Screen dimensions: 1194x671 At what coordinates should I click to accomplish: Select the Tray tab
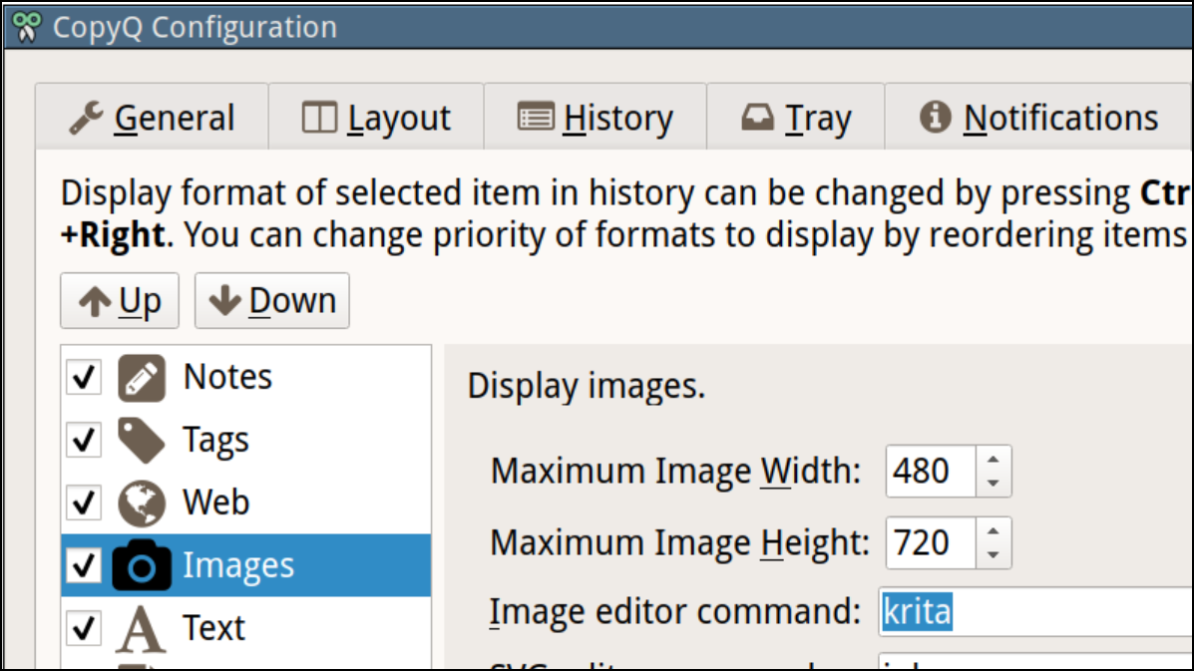click(796, 118)
